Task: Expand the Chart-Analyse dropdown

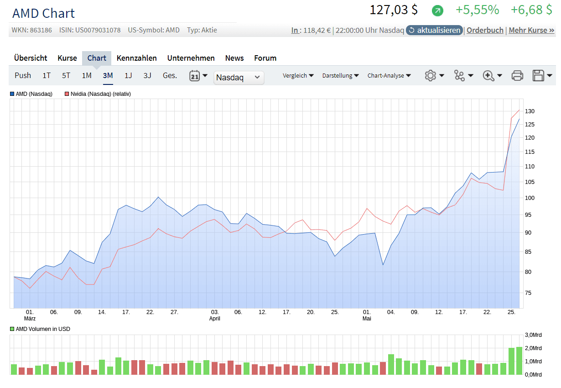Action: coord(389,76)
